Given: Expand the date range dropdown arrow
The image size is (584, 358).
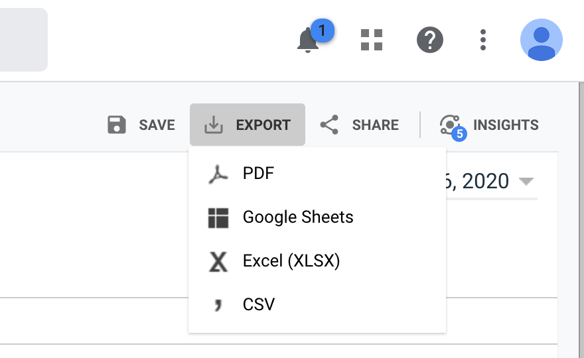Looking at the screenshot, I should pos(526,181).
